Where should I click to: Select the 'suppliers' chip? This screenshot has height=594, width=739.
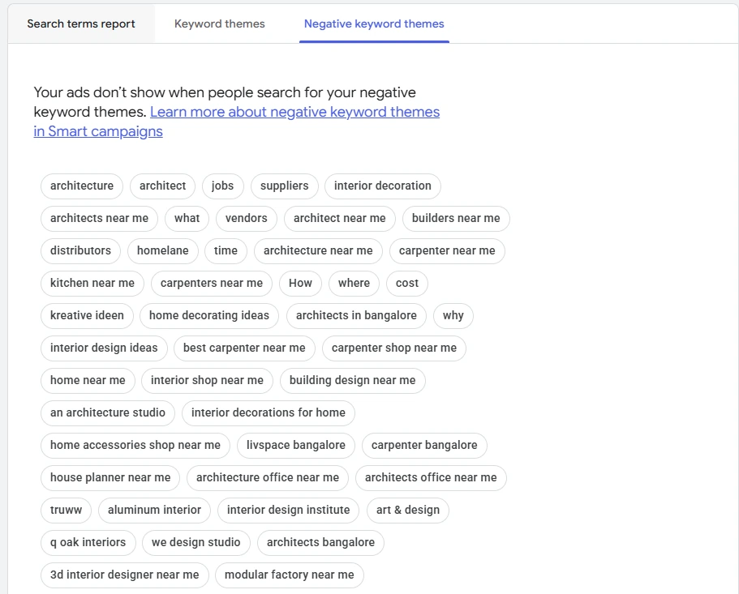tap(284, 186)
